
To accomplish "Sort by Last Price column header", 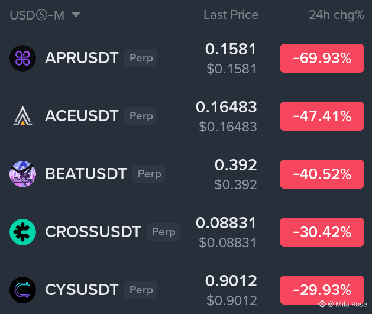I will 231,15.
